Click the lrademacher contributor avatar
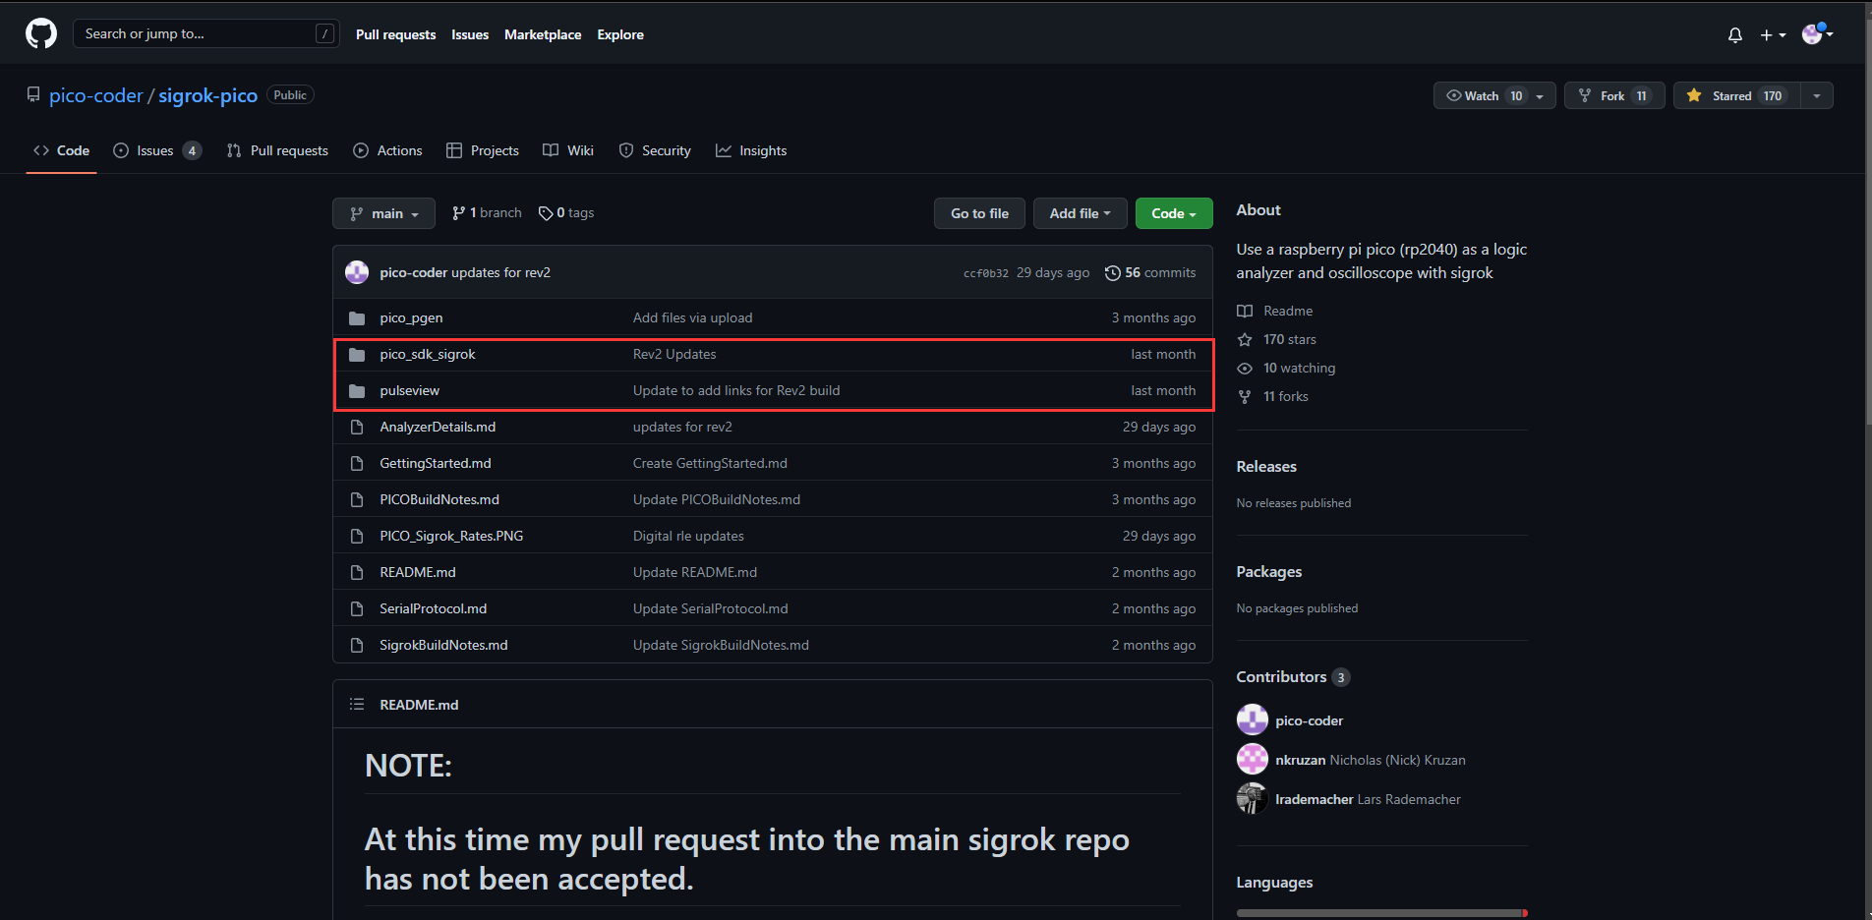This screenshot has height=920, width=1872. [1253, 799]
